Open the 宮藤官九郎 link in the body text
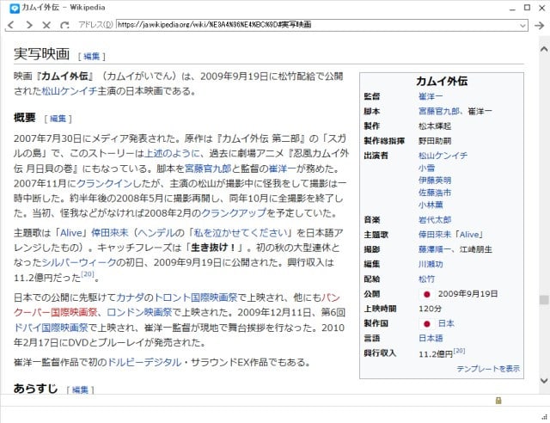Image resolution: width=550 pixels, height=423 pixels. 208,169
